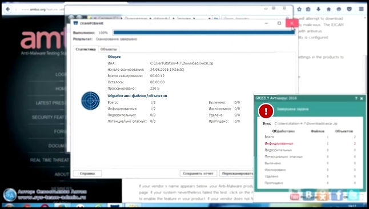Open Firefox downloads arrow icon
The width and height of the screenshot is (369, 209).
tap(318, 9)
